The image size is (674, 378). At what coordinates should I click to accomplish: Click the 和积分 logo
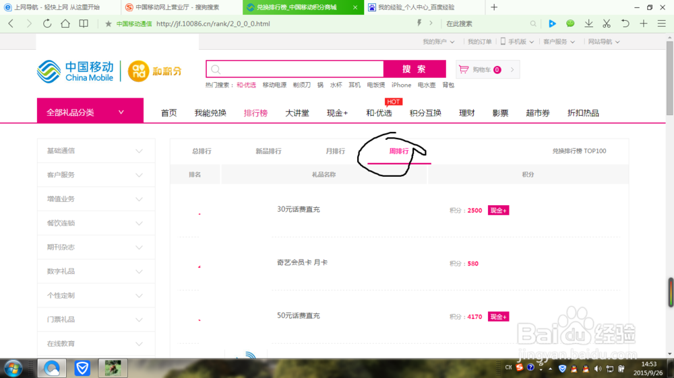(155, 71)
